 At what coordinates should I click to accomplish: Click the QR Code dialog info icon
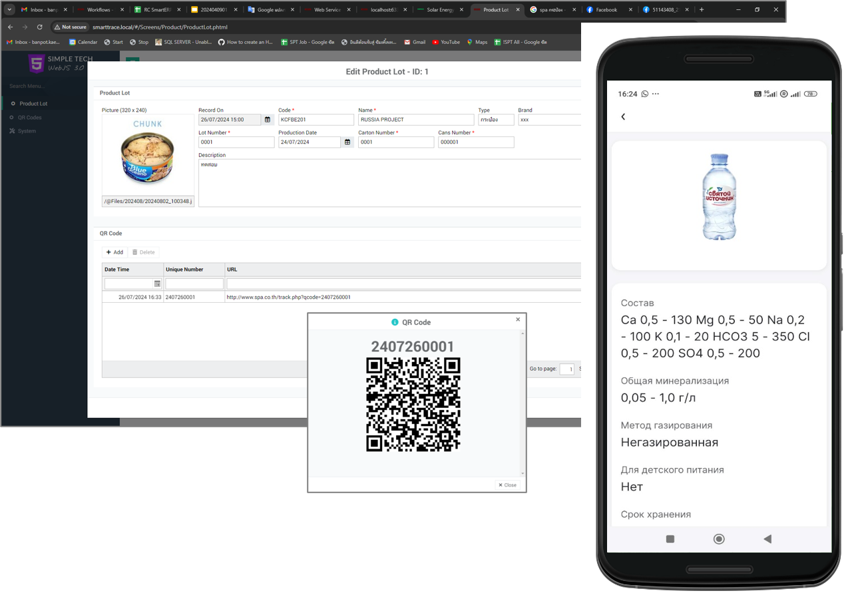coord(395,322)
